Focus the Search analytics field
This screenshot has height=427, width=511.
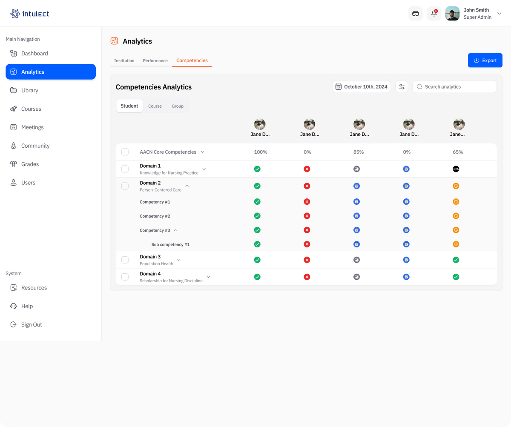tap(454, 87)
